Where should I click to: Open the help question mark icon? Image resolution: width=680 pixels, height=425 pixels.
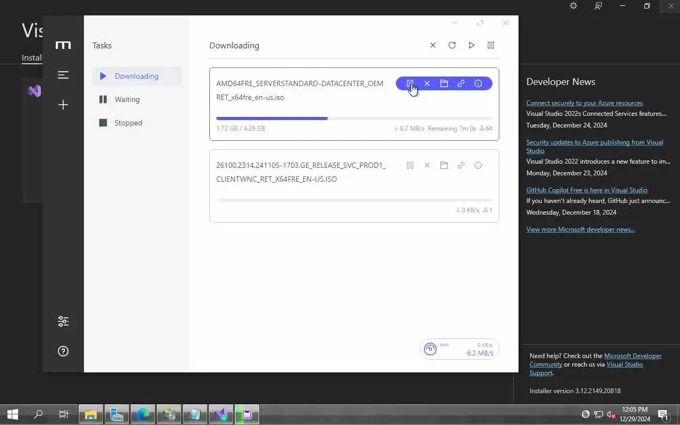click(63, 351)
